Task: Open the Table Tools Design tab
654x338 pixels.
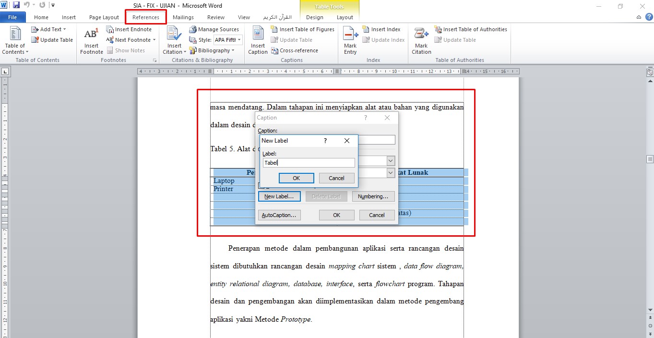Action: (314, 17)
